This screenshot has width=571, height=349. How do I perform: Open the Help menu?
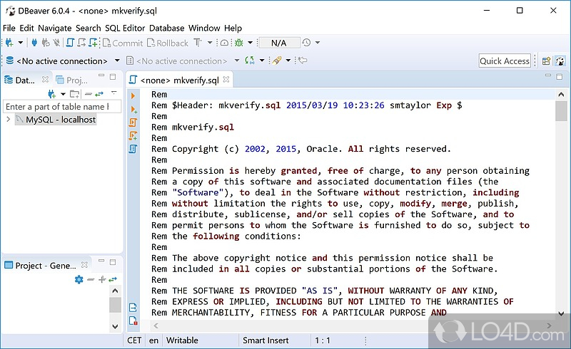click(x=233, y=28)
